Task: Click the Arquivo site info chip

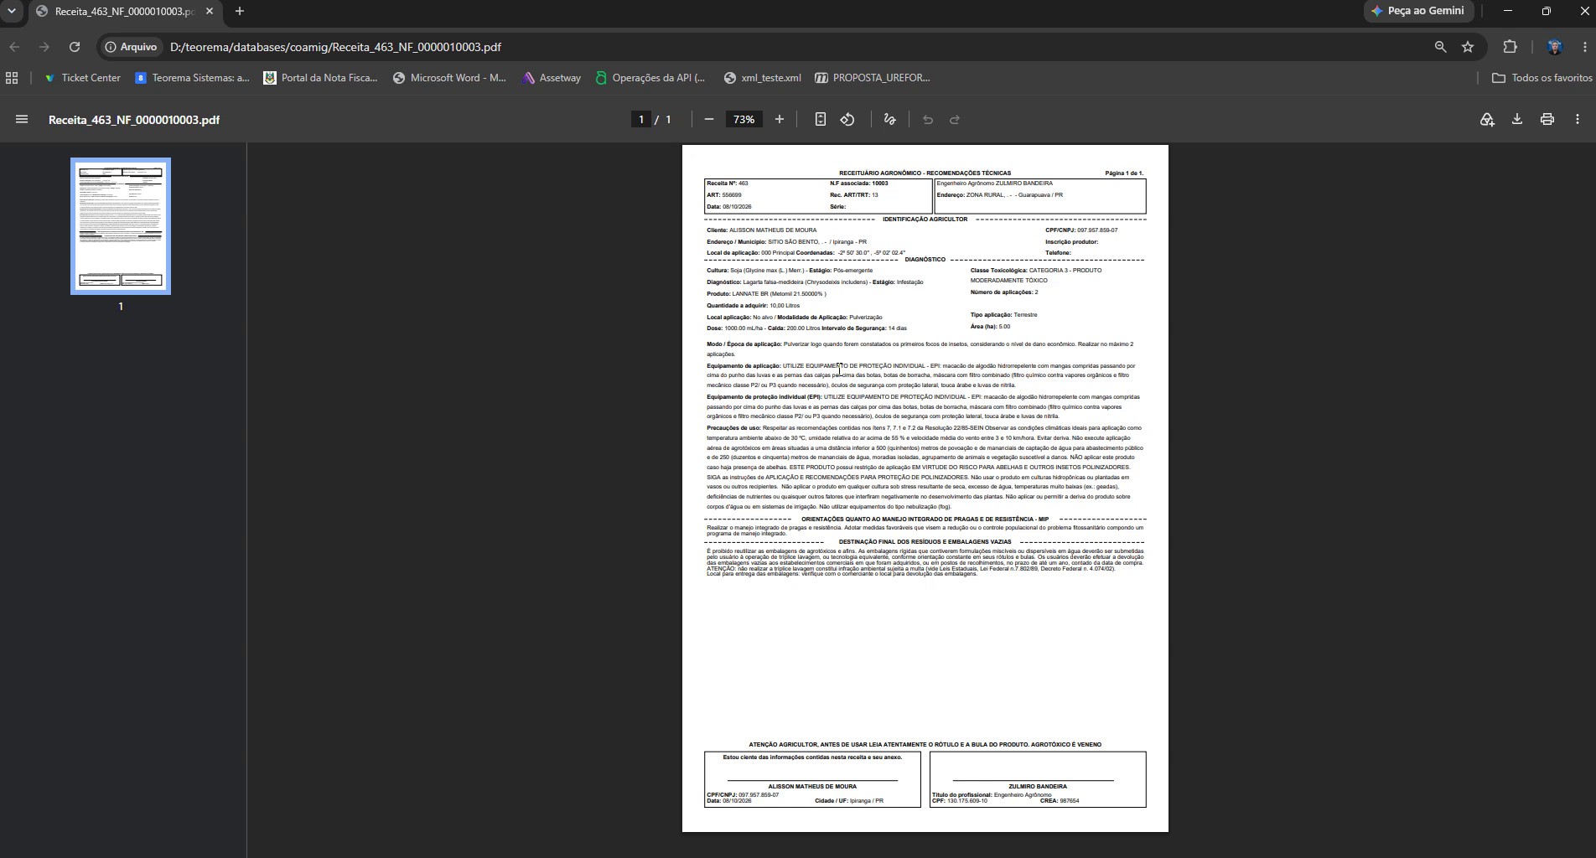Action: pos(131,47)
